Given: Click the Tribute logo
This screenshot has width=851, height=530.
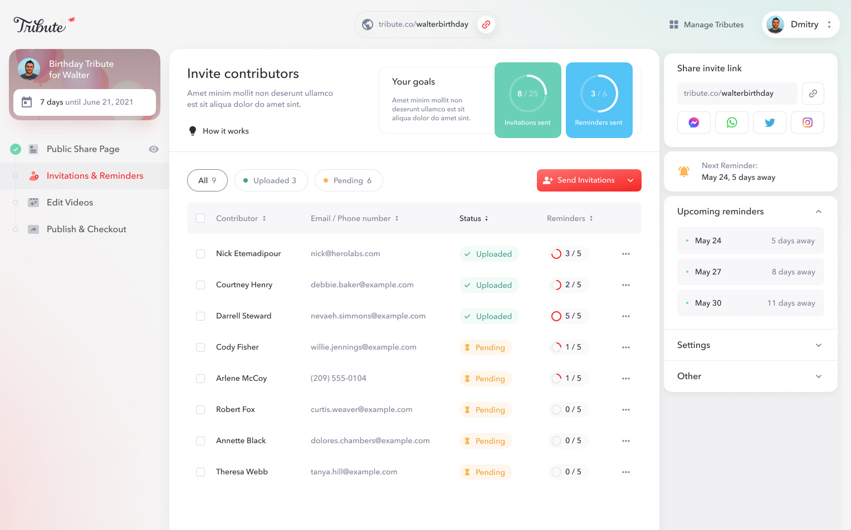Looking at the screenshot, I should pyautogui.click(x=44, y=24).
